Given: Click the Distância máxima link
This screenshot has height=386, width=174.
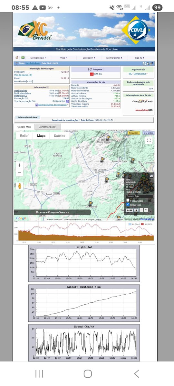Looking at the screenshot, I should tap(22, 93).
